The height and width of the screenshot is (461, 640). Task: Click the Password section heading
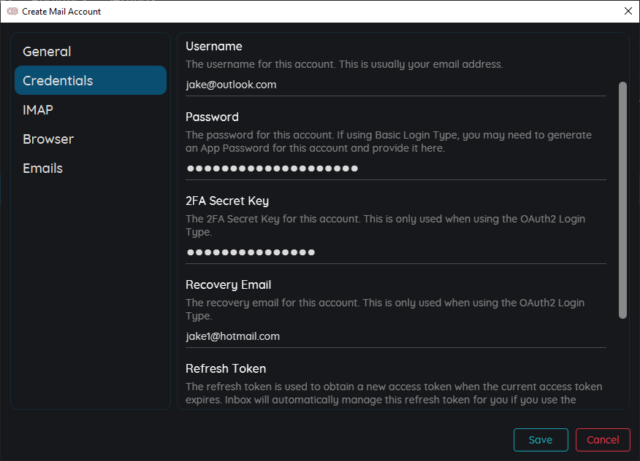coord(212,117)
